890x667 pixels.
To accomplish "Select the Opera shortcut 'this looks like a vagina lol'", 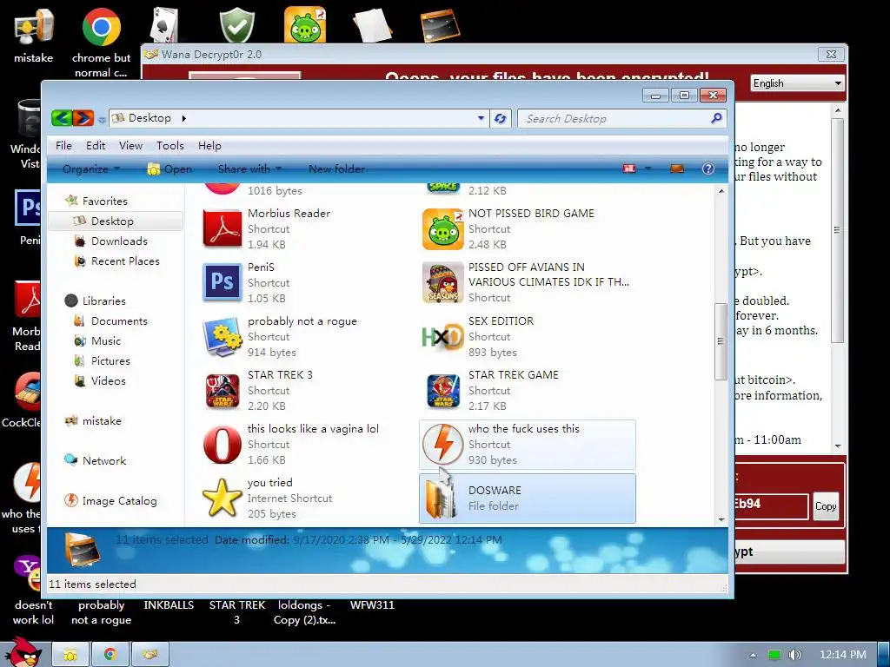I will (222, 444).
